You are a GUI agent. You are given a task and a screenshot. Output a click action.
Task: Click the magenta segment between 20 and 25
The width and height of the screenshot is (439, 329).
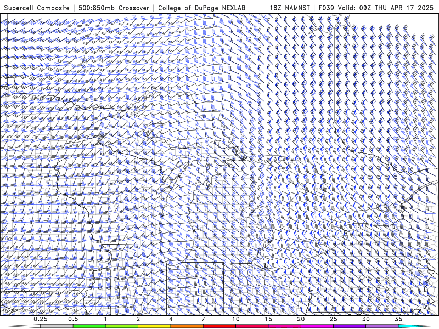click(317, 326)
